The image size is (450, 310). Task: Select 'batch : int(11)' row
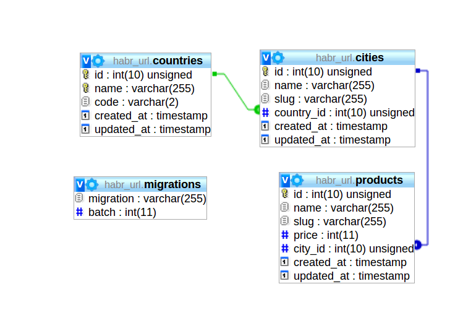[x=140, y=212]
